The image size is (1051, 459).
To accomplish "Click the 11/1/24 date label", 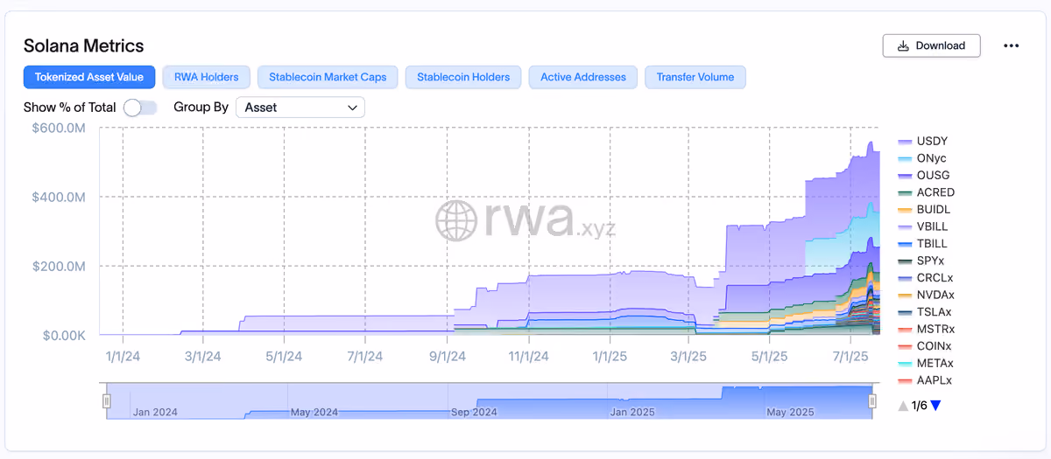I will 528,357.
